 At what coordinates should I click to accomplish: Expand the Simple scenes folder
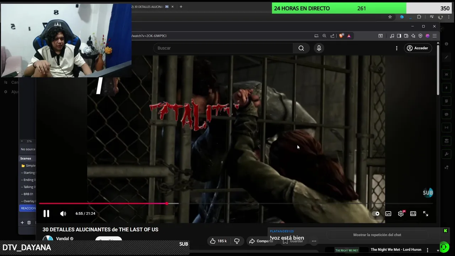click(x=28, y=166)
